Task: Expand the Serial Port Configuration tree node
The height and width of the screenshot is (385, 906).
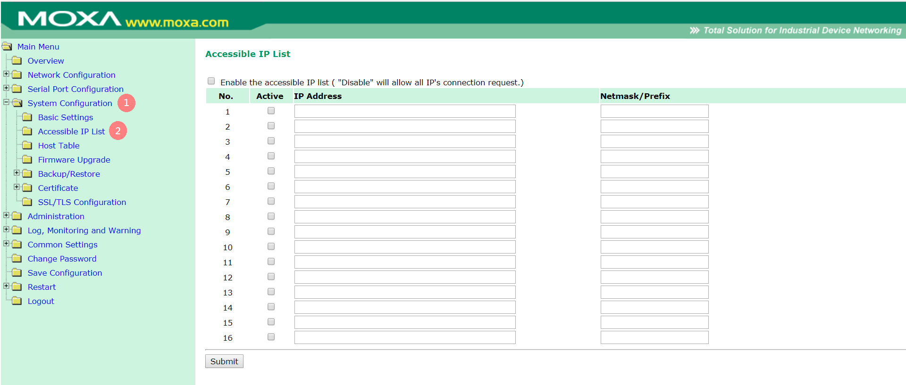Action: 6,88
